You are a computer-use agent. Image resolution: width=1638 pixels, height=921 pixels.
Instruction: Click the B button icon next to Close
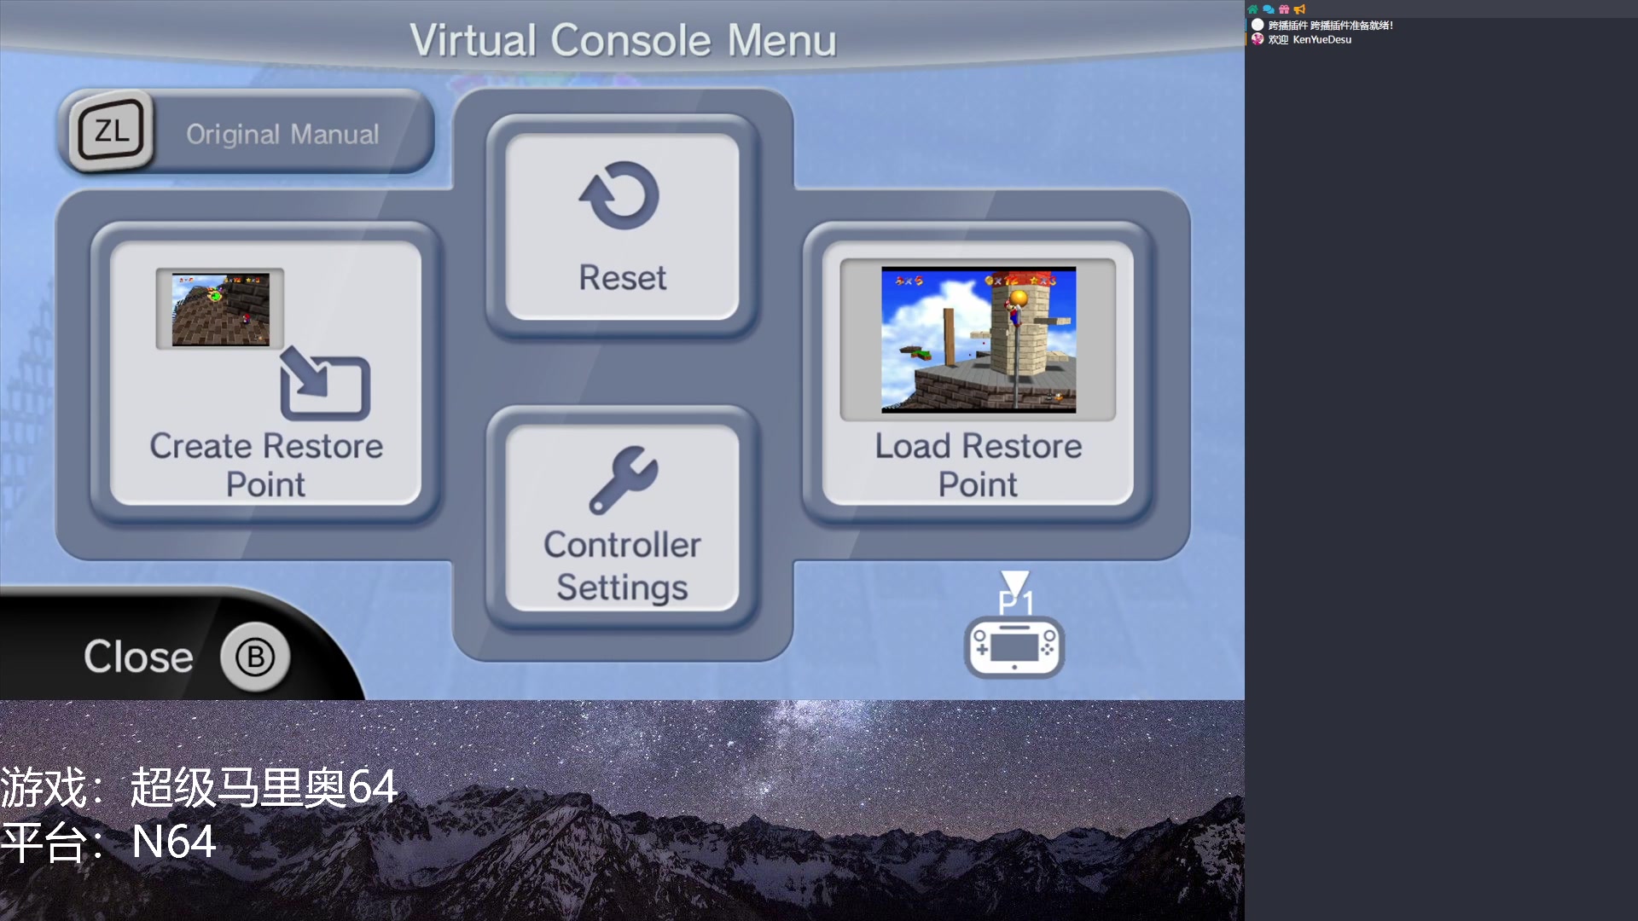click(255, 657)
